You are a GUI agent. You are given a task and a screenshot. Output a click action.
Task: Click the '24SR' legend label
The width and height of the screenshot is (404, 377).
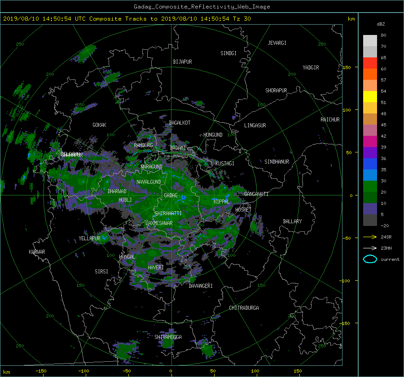tap(386, 237)
